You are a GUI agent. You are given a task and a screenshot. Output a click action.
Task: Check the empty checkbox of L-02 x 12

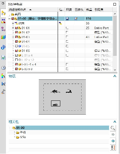click(16, 60)
